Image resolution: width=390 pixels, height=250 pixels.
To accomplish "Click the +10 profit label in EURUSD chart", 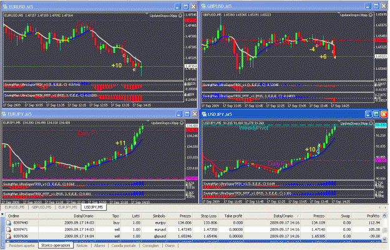I will point(117,65).
